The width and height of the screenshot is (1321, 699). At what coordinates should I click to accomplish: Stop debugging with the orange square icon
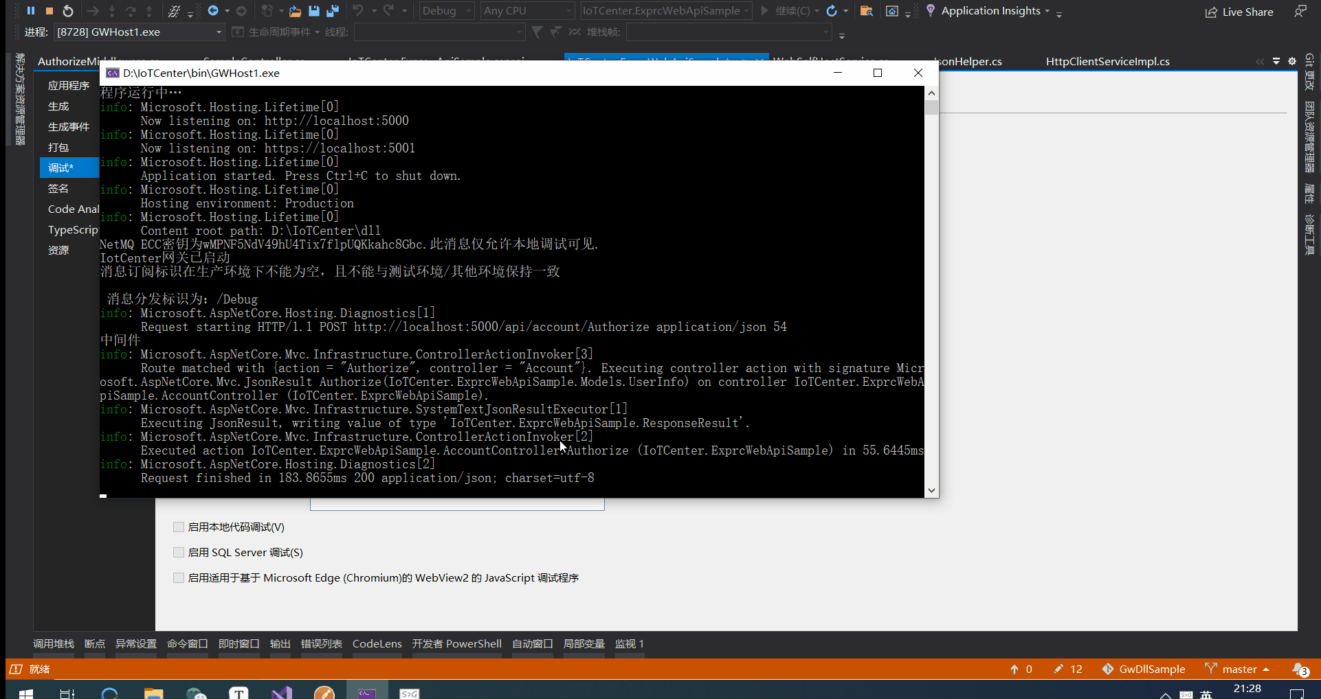tap(49, 11)
